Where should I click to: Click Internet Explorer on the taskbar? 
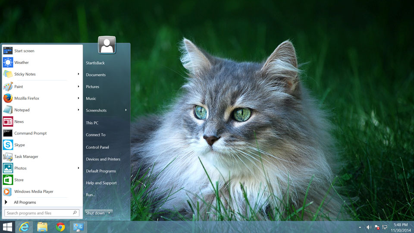click(x=24, y=227)
